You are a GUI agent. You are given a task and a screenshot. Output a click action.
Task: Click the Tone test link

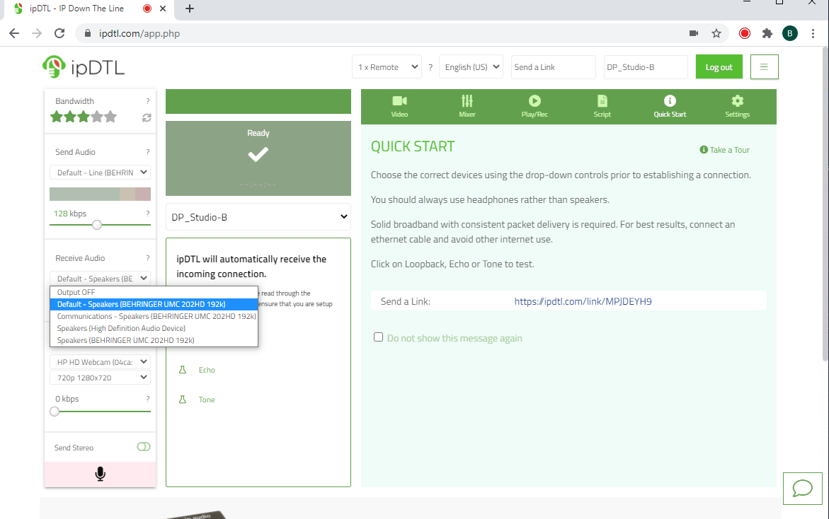tap(207, 400)
